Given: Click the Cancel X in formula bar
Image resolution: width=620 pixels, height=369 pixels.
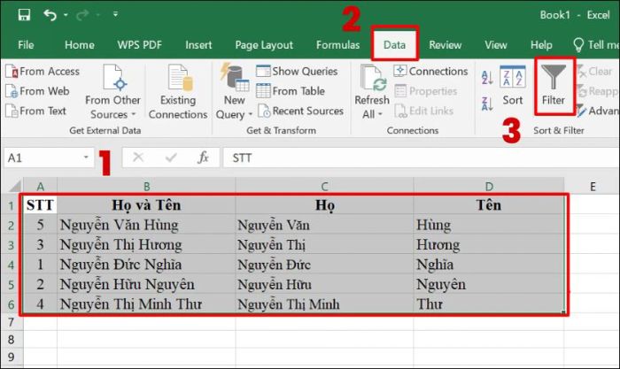Looking at the screenshot, I should (x=138, y=158).
